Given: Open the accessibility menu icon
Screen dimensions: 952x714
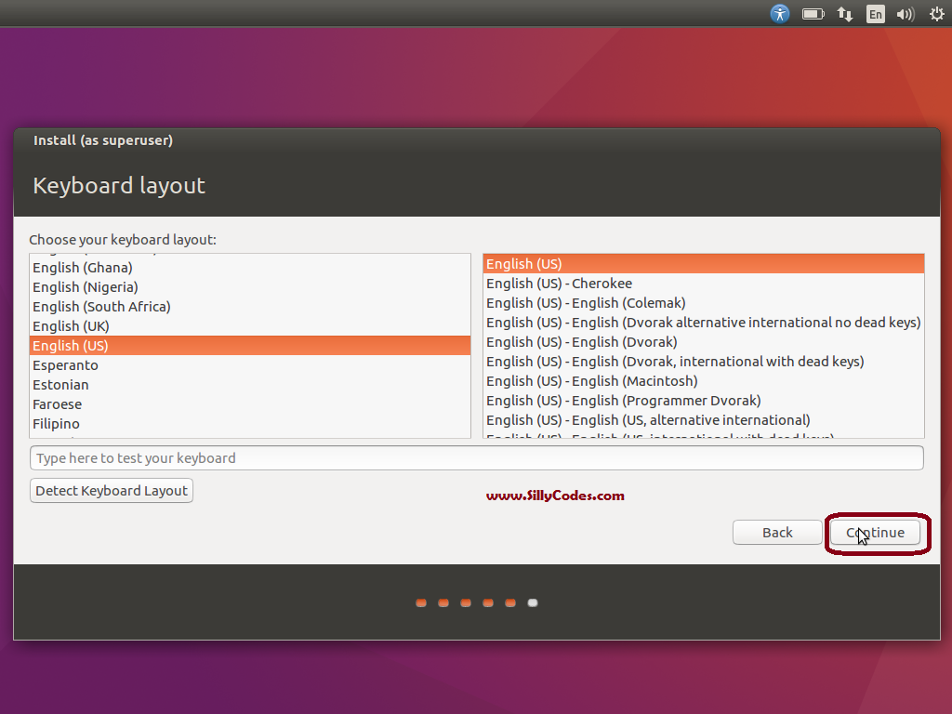Looking at the screenshot, I should (x=780, y=13).
